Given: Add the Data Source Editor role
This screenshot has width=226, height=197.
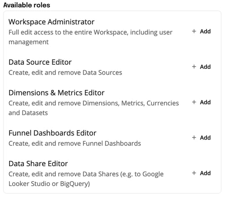Looking at the screenshot, I should click(x=201, y=67).
